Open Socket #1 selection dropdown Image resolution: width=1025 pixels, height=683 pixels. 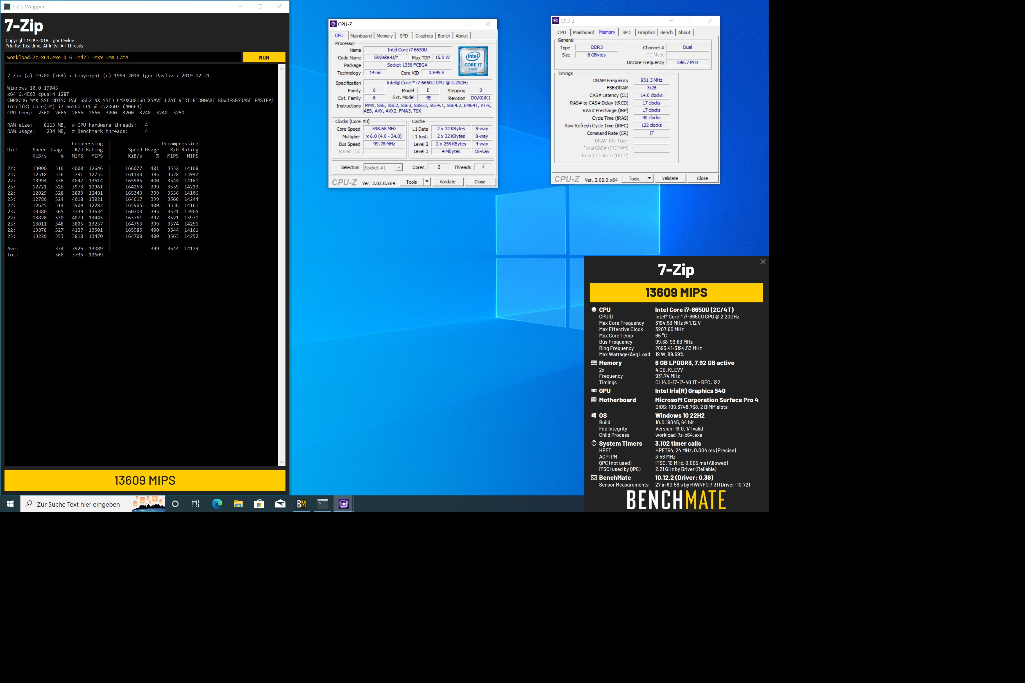(x=383, y=168)
